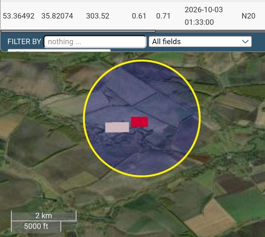Select the date cell 2026-10-03 01:33:00
Viewport: 265px width, 237px height.
(204, 16)
